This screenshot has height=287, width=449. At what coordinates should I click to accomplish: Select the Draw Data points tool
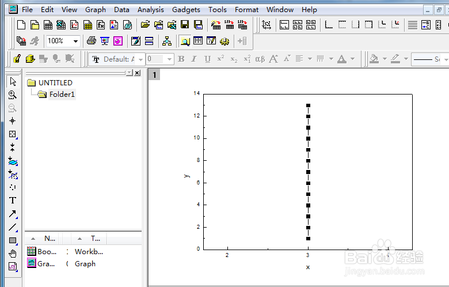(x=13, y=187)
